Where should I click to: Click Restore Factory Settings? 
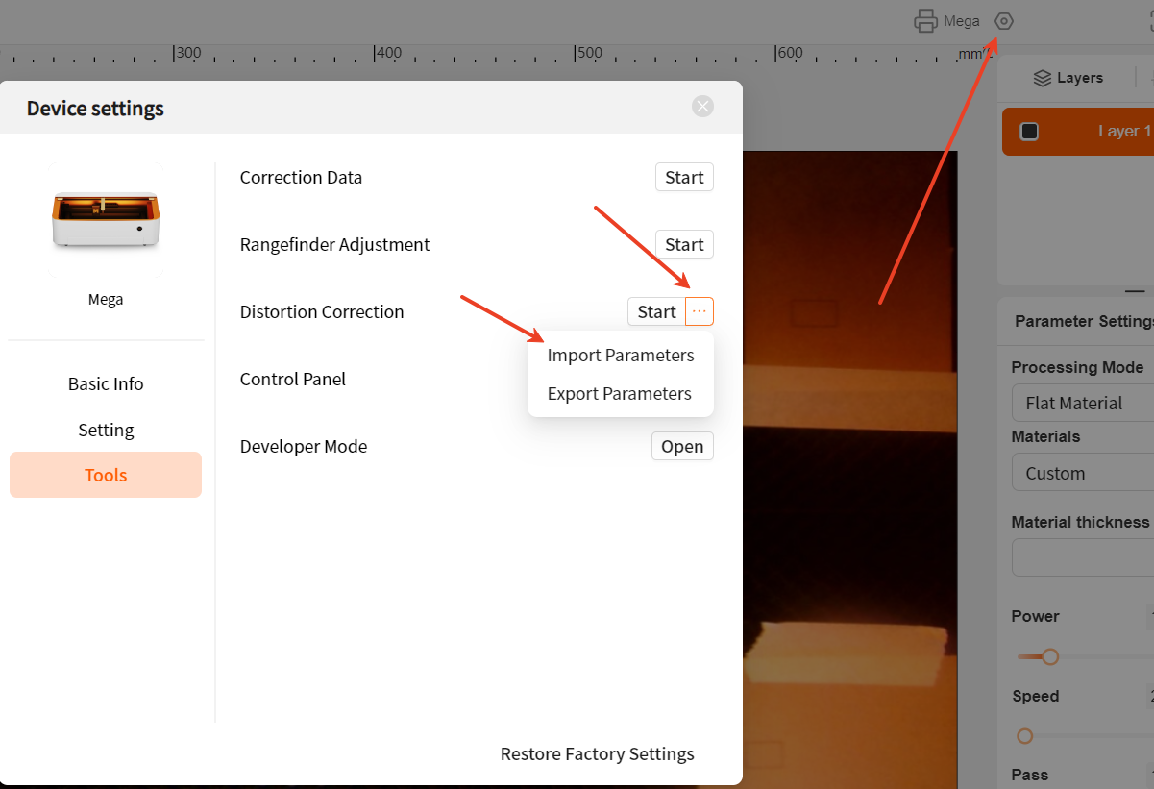[598, 753]
